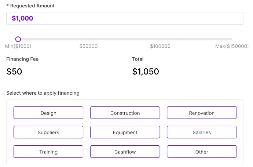Pick the Equipment option
The image size is (253, 167).
coord(125,132)
